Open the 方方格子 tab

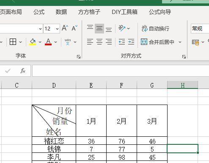[89, 12]
